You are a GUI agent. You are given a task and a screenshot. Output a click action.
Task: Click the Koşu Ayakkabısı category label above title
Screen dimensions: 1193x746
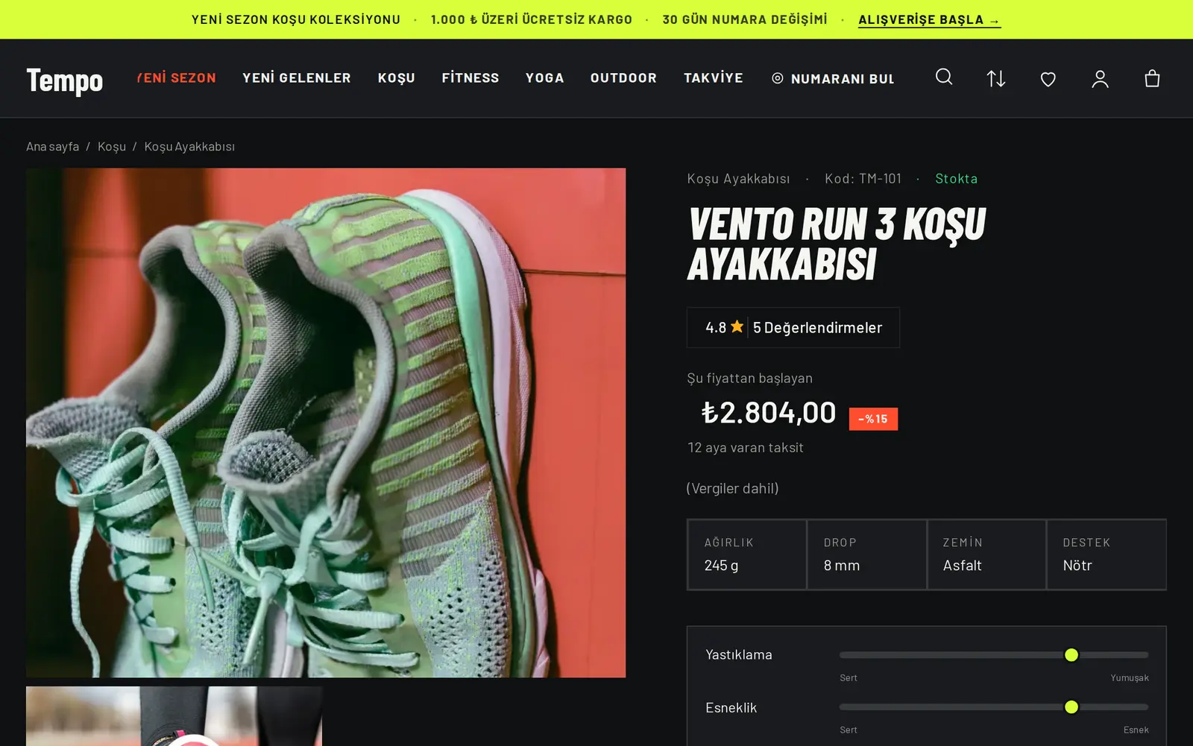pos(738,179)
